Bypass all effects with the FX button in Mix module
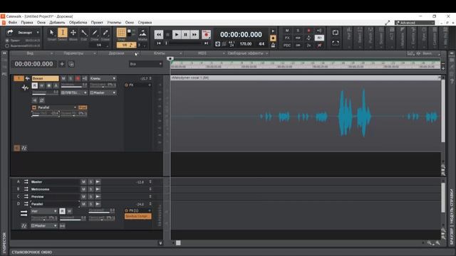This screenshot has width=456, height=256. tap(287, 38)
